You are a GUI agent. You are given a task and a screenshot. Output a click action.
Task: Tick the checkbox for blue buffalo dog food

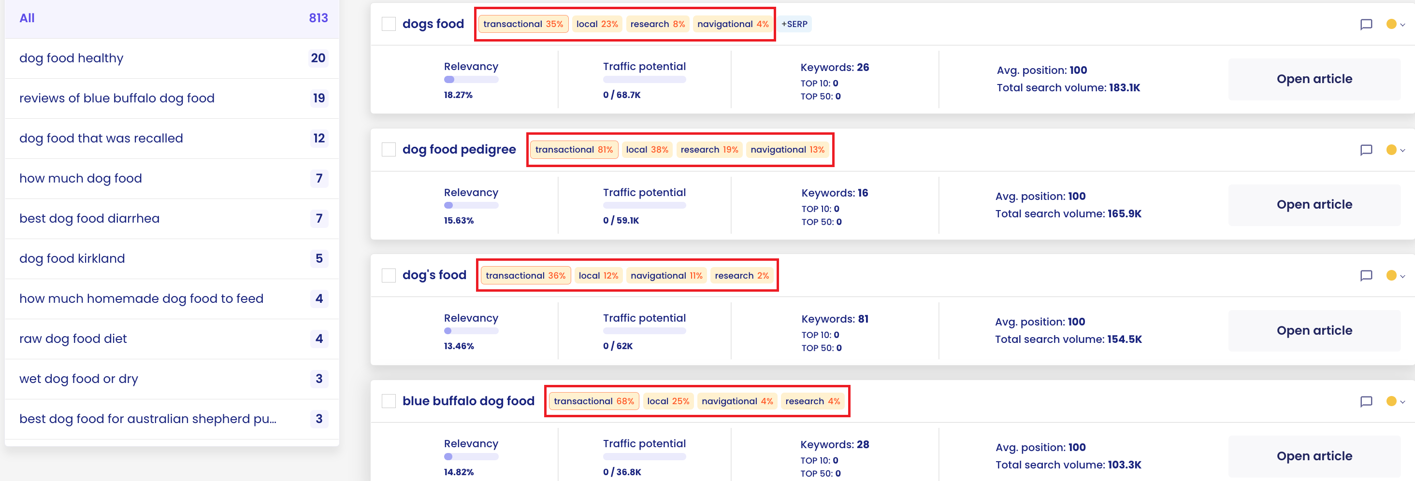pyautogui.click(x=389, y=401)
